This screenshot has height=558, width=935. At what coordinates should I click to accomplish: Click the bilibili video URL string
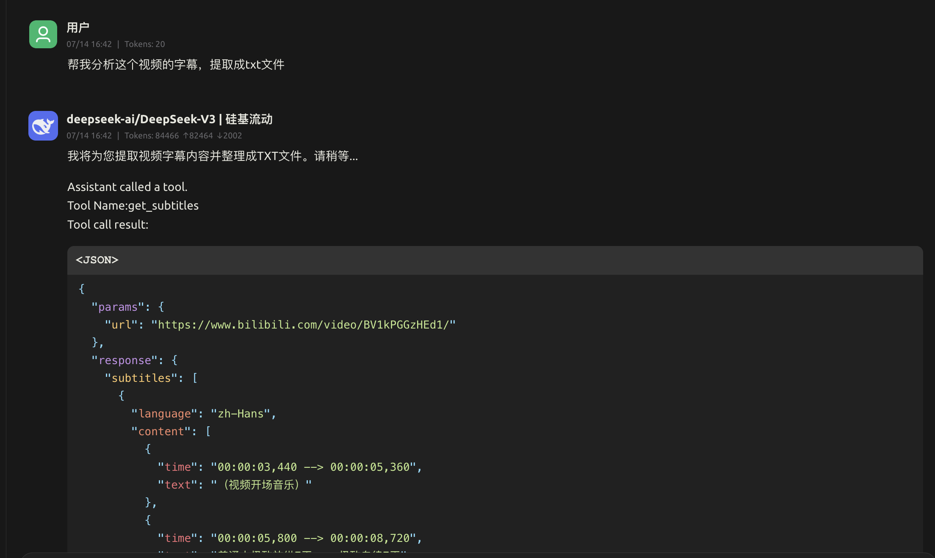pyautogui.click(x=303, y=325)
